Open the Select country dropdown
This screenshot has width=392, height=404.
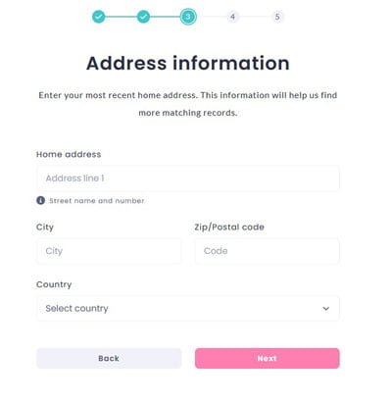click(188, 308)
